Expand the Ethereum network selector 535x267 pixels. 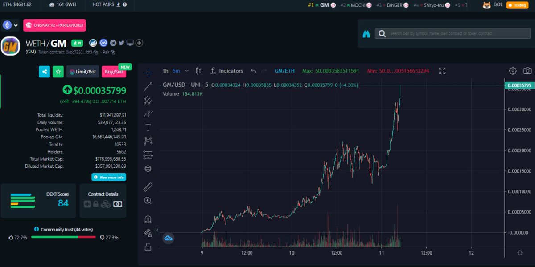coord(10,25)
